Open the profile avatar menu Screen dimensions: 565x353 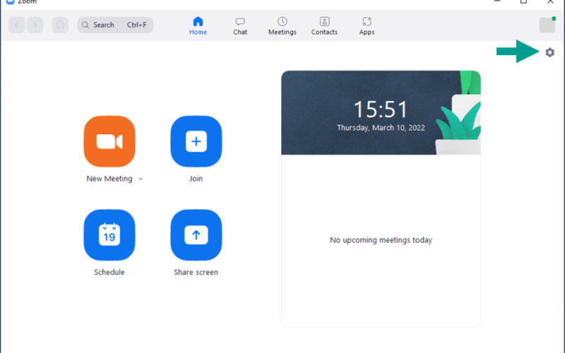tap(547, 25)
